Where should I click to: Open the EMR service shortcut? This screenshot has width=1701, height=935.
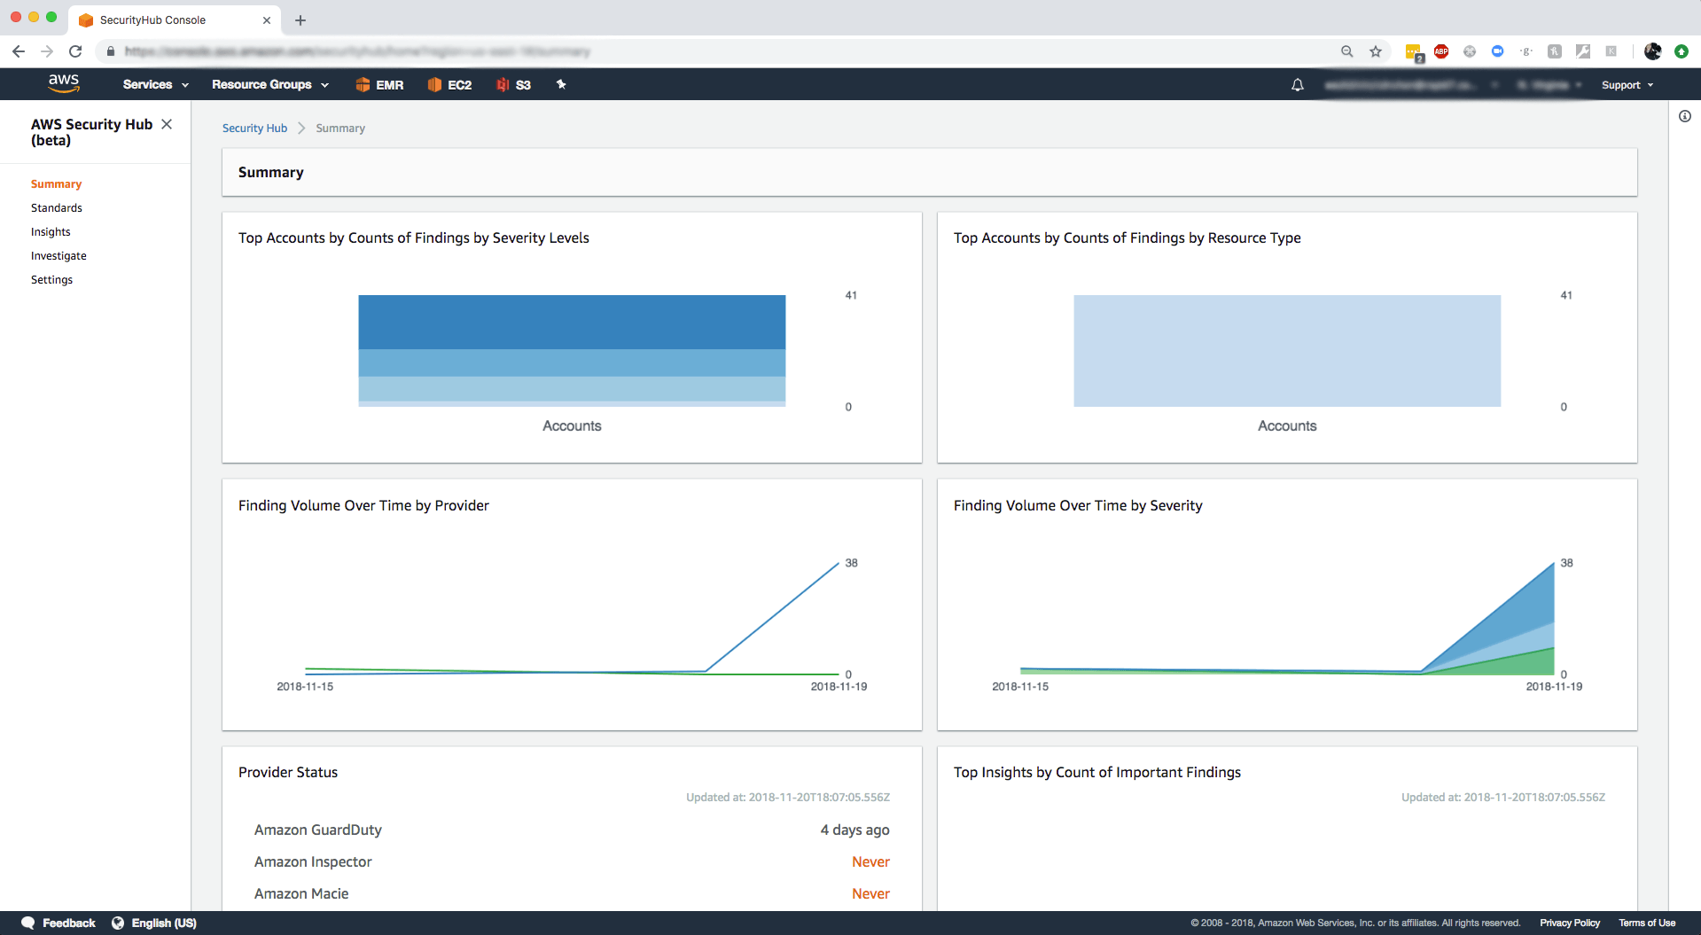379,85
